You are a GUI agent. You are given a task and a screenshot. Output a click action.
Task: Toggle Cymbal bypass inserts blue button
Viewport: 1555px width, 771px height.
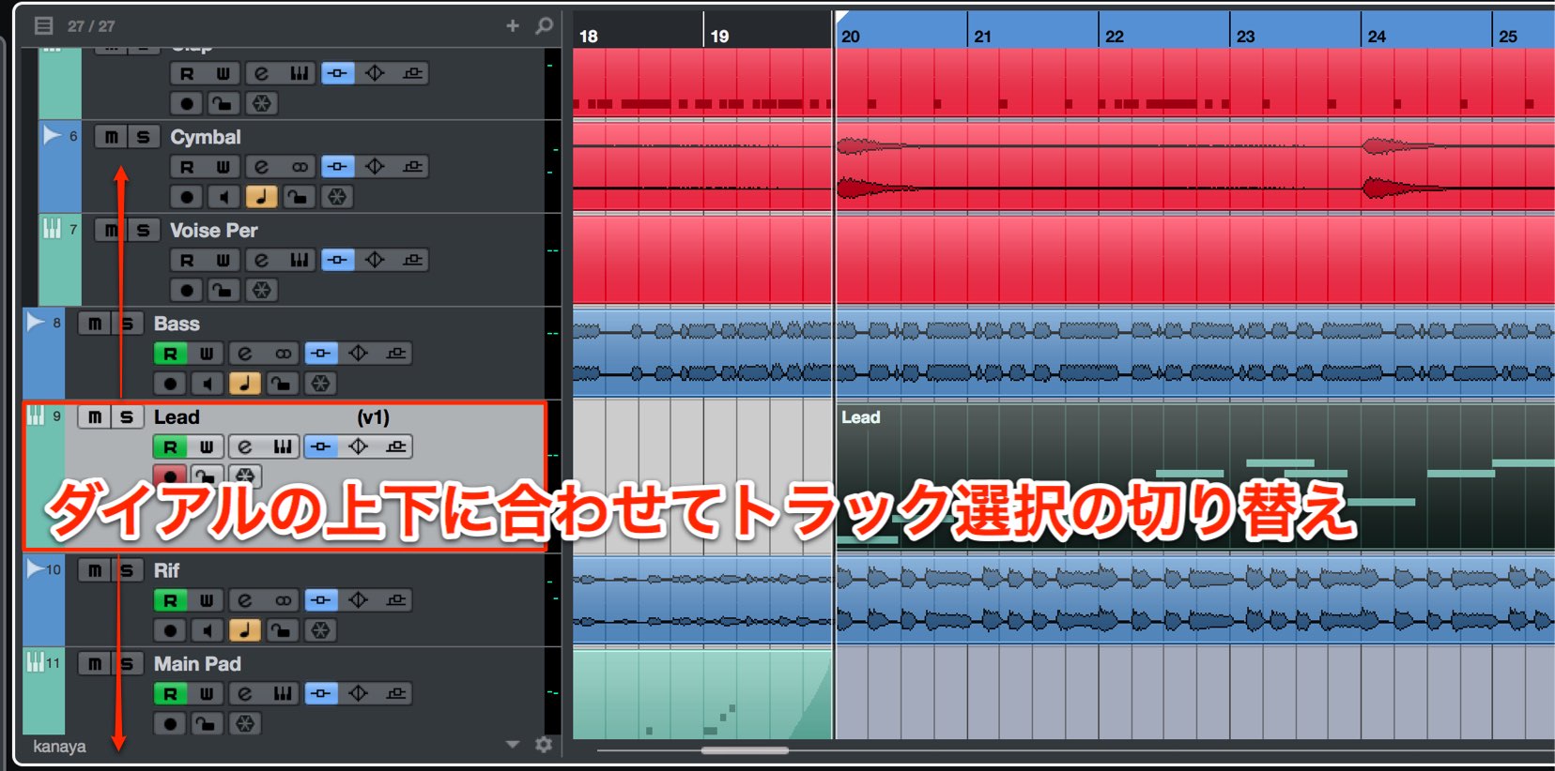pyautogui.click(x=338, y=167)
